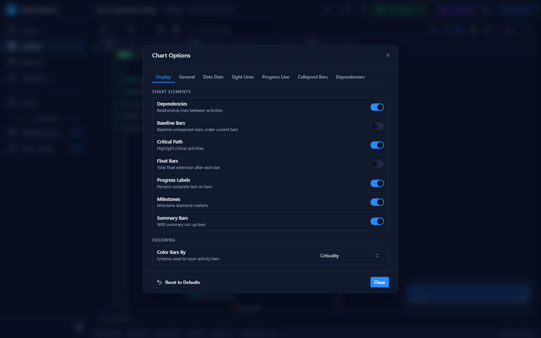541x338 pixels.
Task: Click the Milestones label text
Action: (169, 199)
